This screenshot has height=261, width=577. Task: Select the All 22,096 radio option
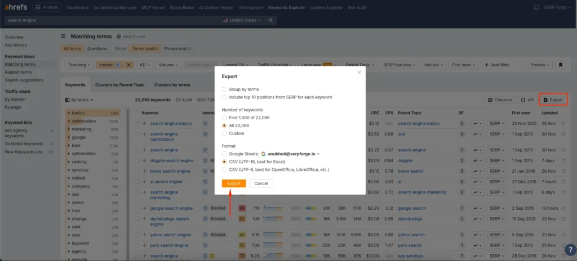pyautogui.click(x=224, y=126)
